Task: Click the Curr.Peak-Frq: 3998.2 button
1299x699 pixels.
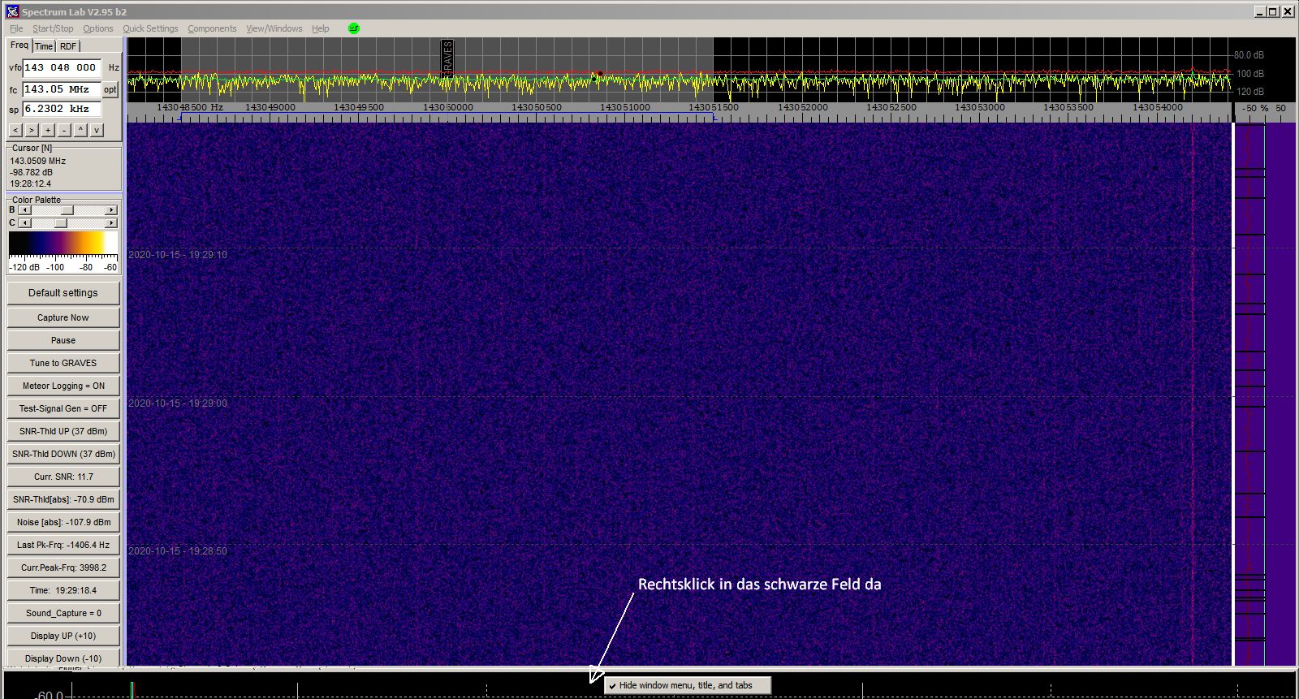Action: point(63,567)
